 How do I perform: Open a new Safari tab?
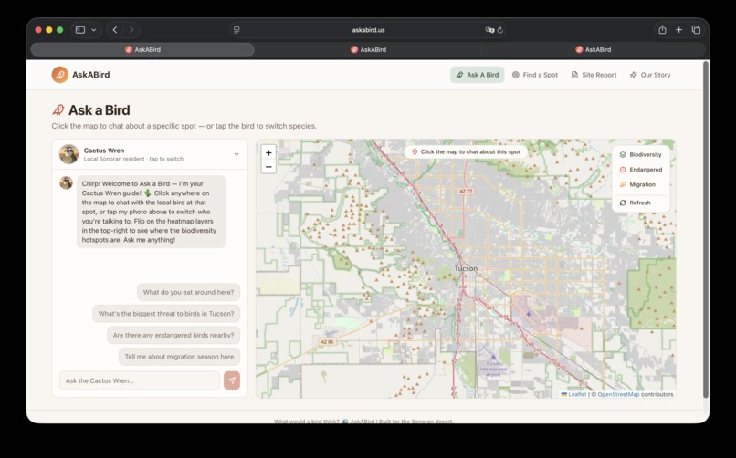click(x=678, y=30)
